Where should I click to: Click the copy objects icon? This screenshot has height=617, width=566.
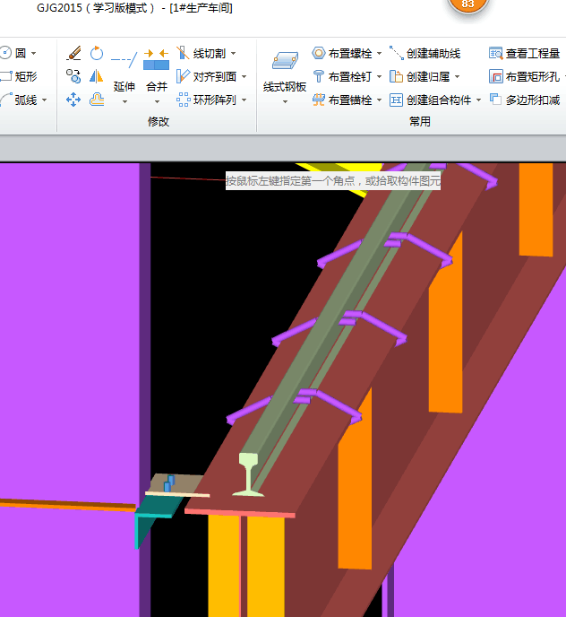[73, 76]
